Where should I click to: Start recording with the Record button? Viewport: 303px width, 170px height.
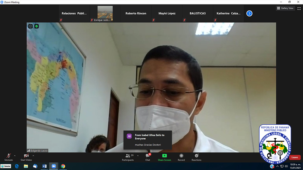[181, 157]
